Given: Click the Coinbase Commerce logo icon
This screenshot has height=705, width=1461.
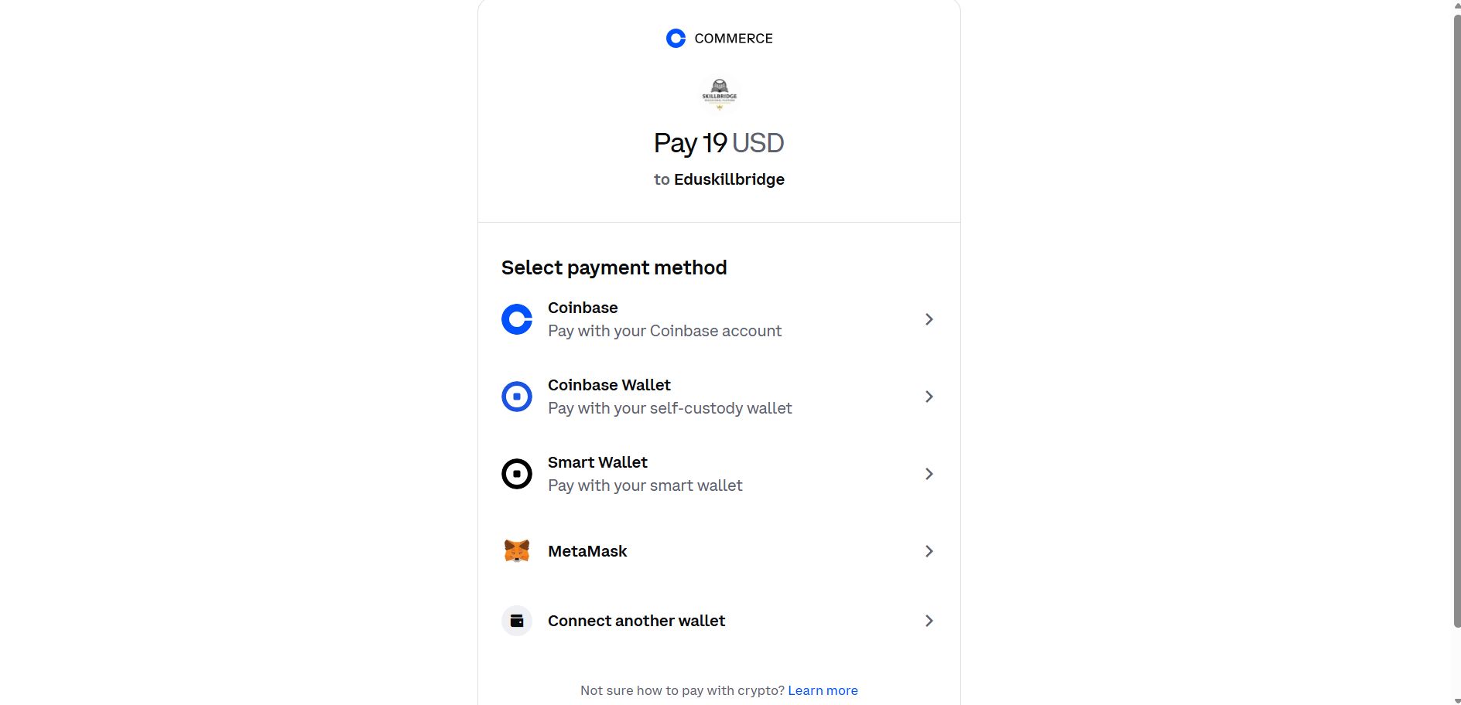Looking at the screenshot, I should (676, 39).
